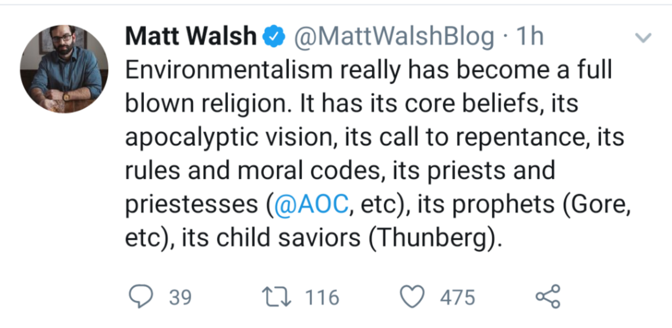Screen dimensions: 672x328
Task: View the 116 retweets count
Action: tap(322, 297)
